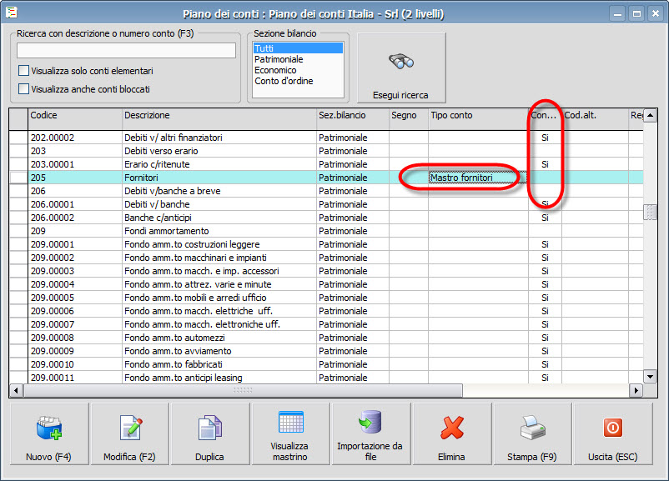Select row 203 Debiti verso erario
669x481 pixels.
[326, 151]
